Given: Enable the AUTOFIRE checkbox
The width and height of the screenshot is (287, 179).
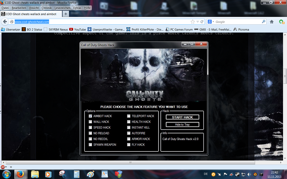Looking at the screenshot, I should click(x=129, y=133).
